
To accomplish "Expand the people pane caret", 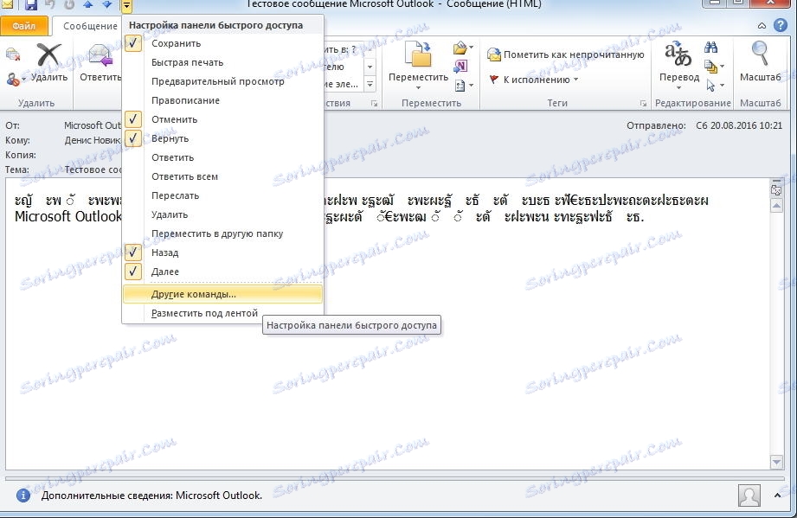I will click(x=778, y=496).
